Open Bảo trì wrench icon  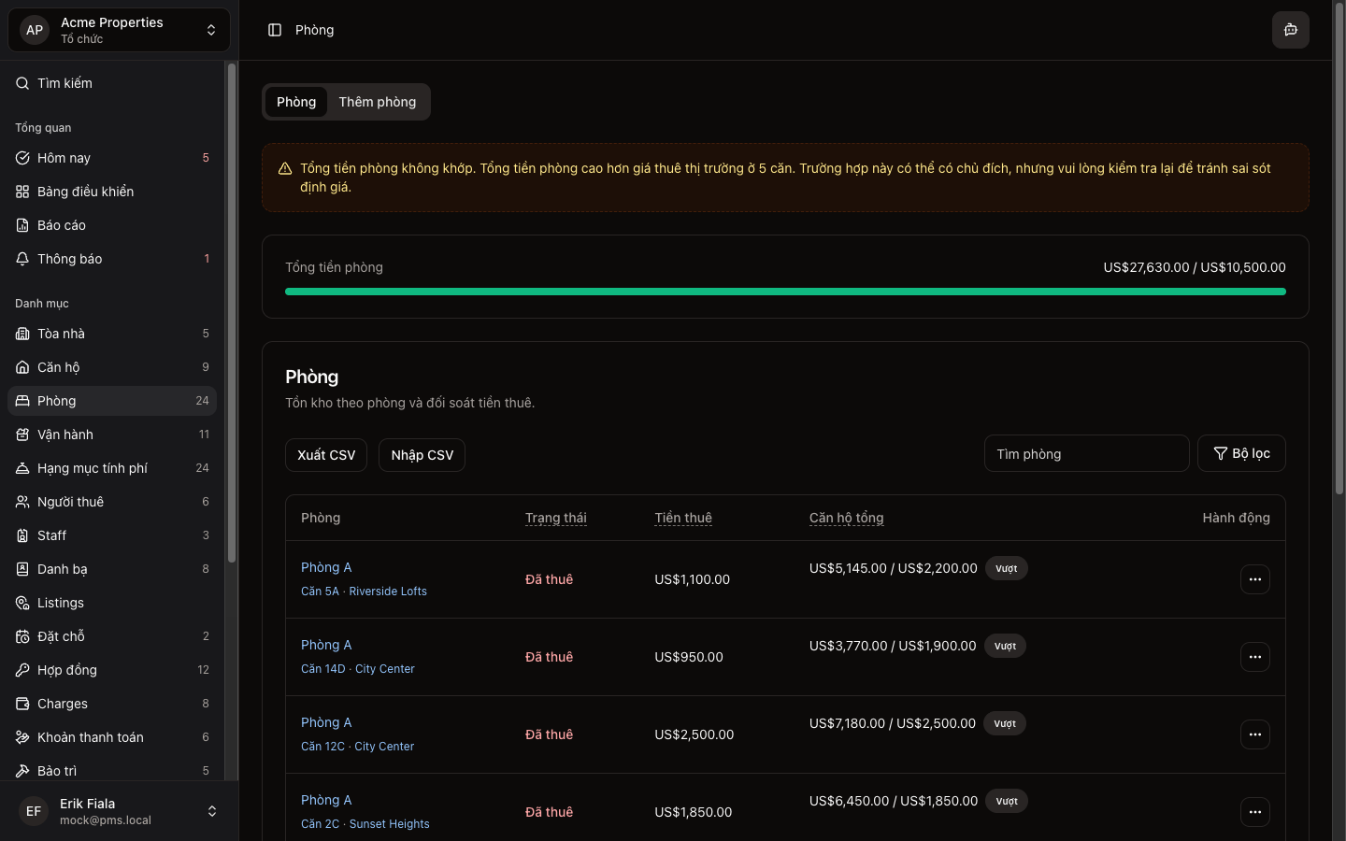click(x=22, y=771)
